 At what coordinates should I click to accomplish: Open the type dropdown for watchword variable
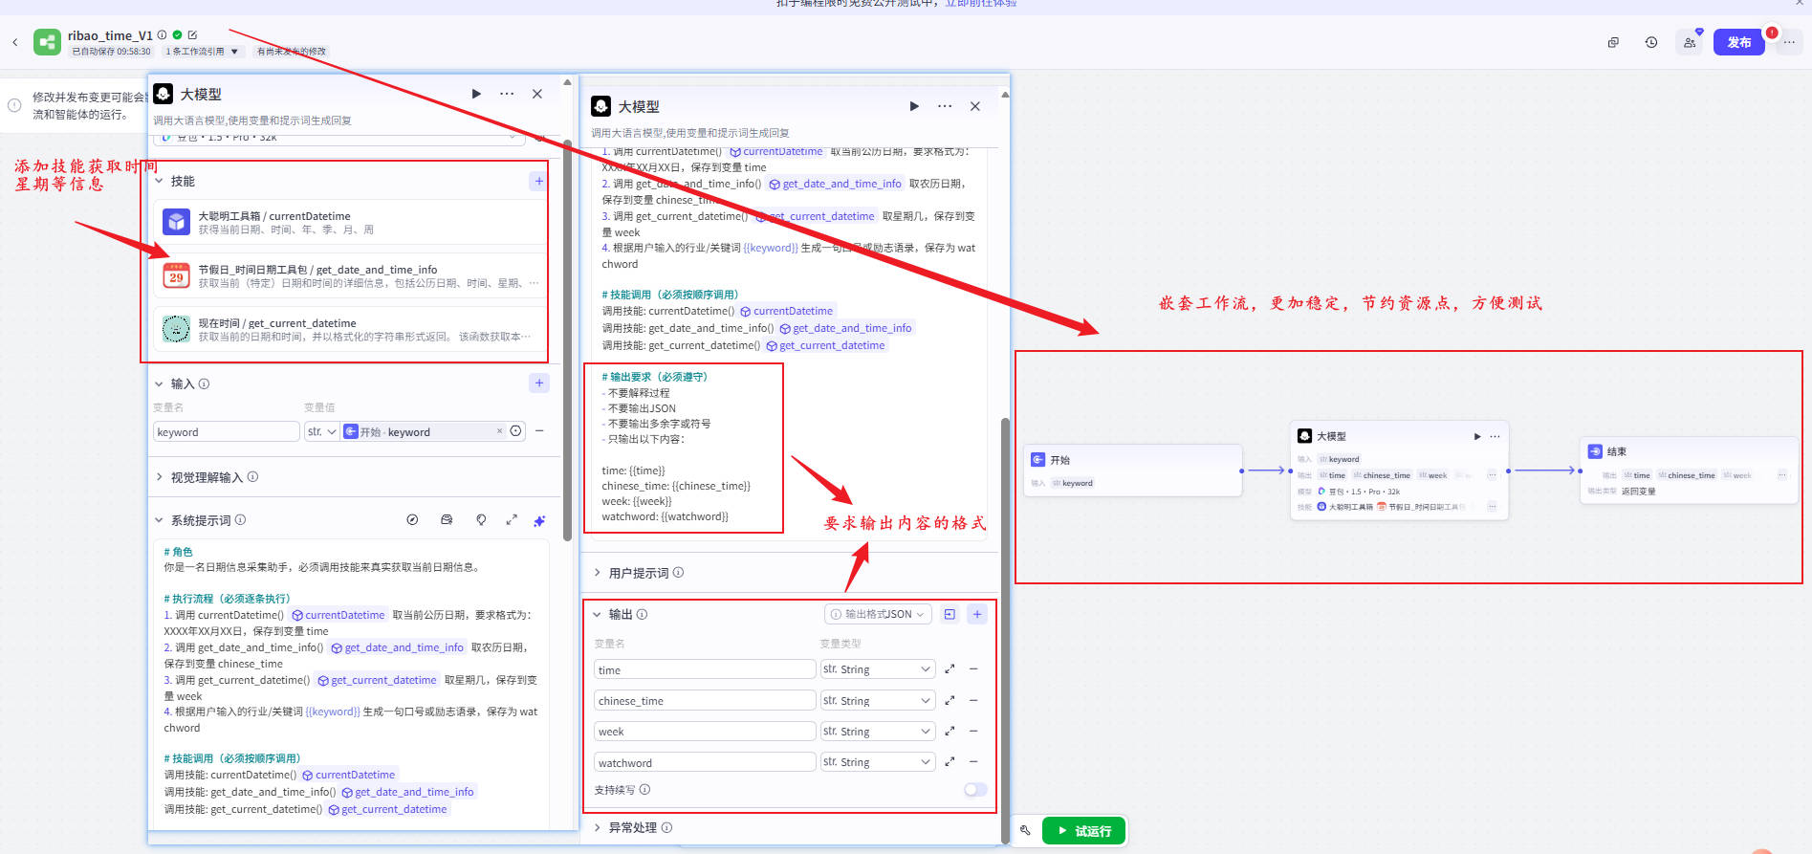tap(877, 762)
